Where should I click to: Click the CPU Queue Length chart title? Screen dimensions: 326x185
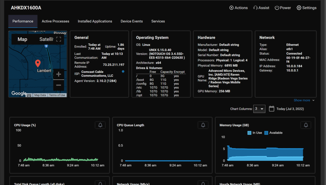130,125
